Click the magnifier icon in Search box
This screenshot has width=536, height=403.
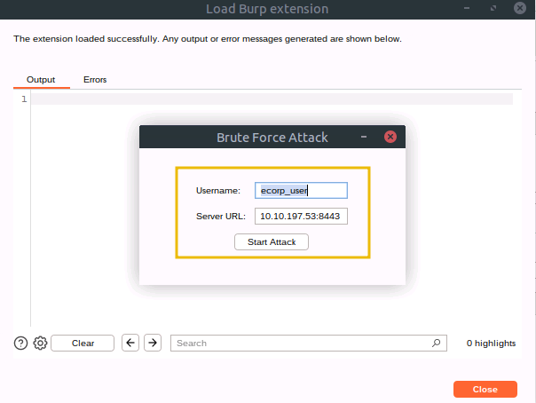[436, 343]
